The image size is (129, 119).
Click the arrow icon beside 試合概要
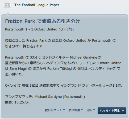pyautogui.click(x=82, y=110)
